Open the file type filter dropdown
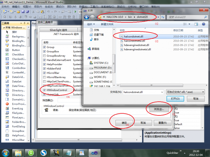The height and width of the screenshot is (157, 210). point(203,92)
